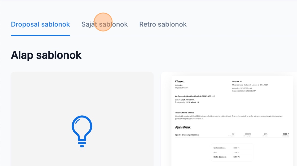The image size is (297, 166).
Task: Click the Bruttó összesen total row
Action: 232,157
